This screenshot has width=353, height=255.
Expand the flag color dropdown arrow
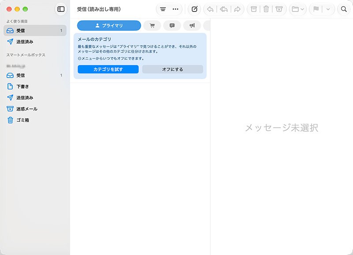pos(328,9)
